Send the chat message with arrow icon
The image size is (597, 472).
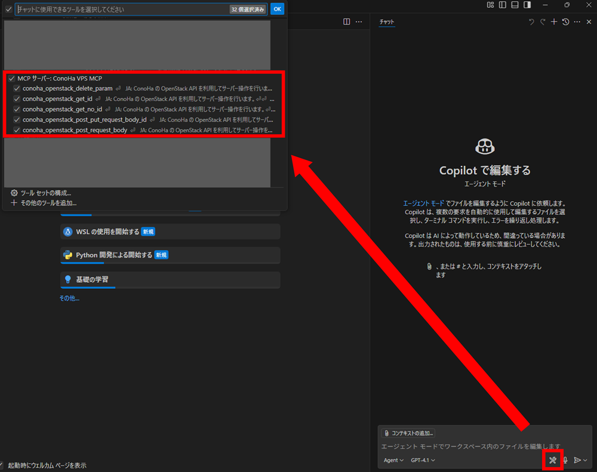click(x=577, y=460)
